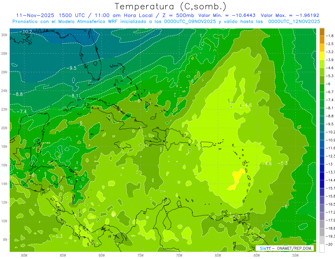Click the dark blue swatch between -13 and -13.7
Screen dimensions: 335x259
click(x=322, y=168)
